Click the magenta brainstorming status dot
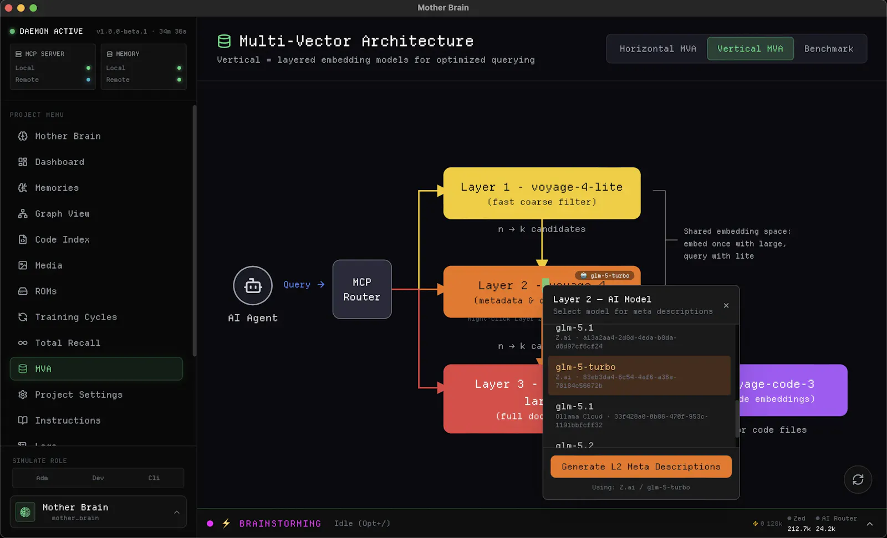 pyautogui.click(x=210, y=524)
